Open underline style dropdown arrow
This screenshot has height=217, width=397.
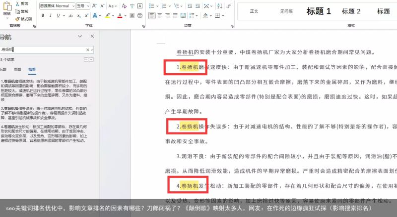click(64, 15)
